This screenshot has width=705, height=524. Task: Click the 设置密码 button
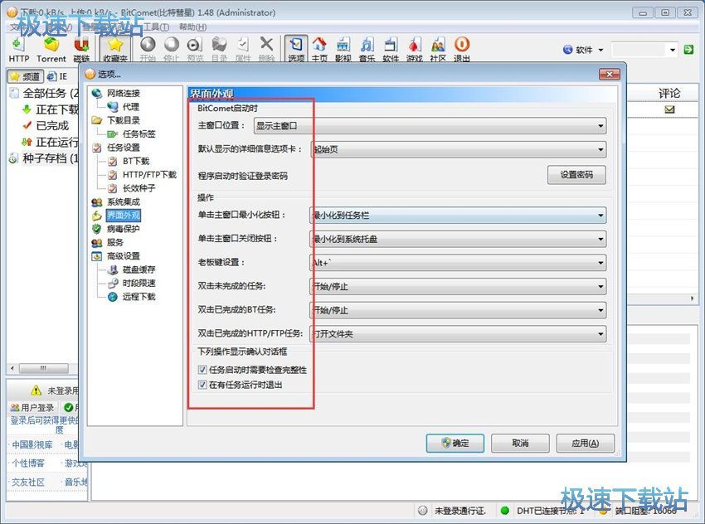coord(576,175)
